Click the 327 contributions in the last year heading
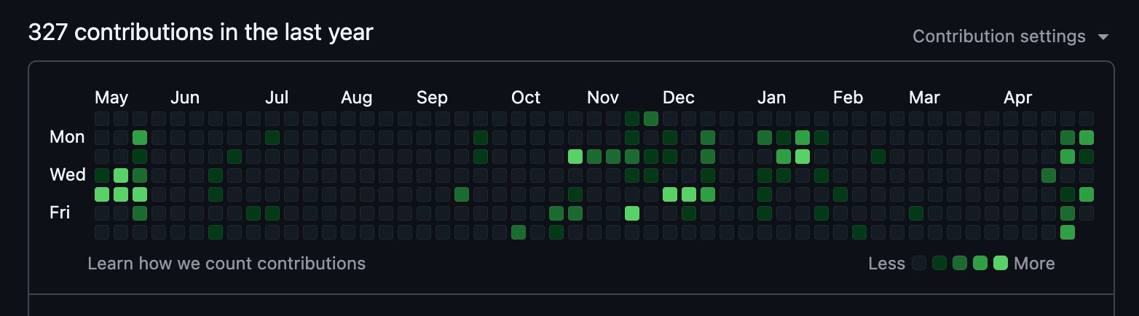This screenshot has height=316, width=1139. click(200, 33)
